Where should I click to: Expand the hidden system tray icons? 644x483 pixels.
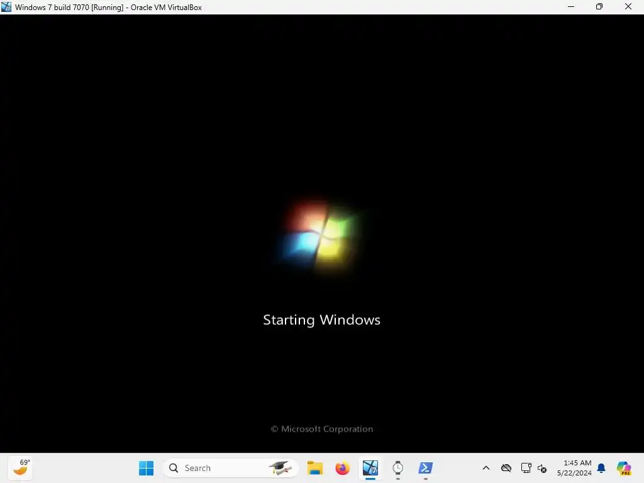pos(486,468)
